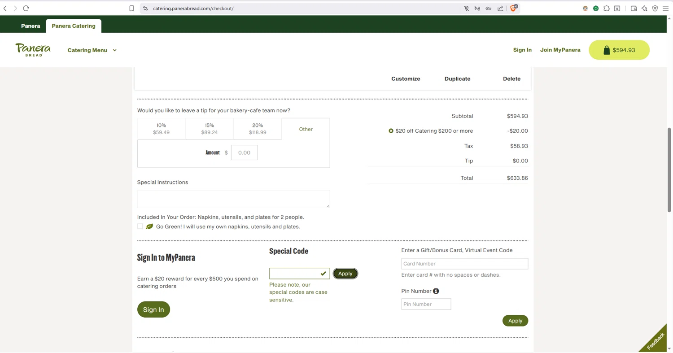Click the Subtotal value $594.93
This screenshot has width=673, height=353.
tap(517, 116)
